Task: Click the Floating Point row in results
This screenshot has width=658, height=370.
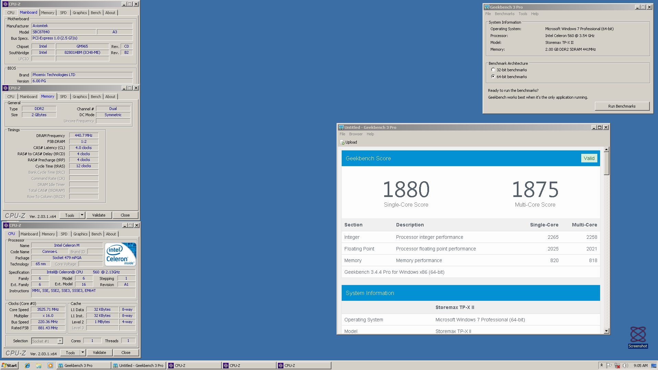Action: (x=471, y=249)
